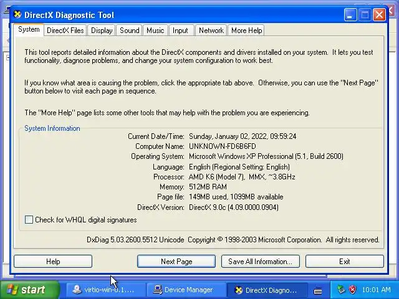Click the System Information group label
This screenshot has width=399, height=299.
coord(52,128)
